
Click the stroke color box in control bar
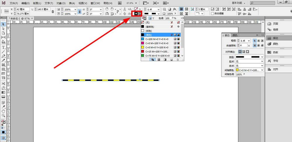(x=136, y=13)
